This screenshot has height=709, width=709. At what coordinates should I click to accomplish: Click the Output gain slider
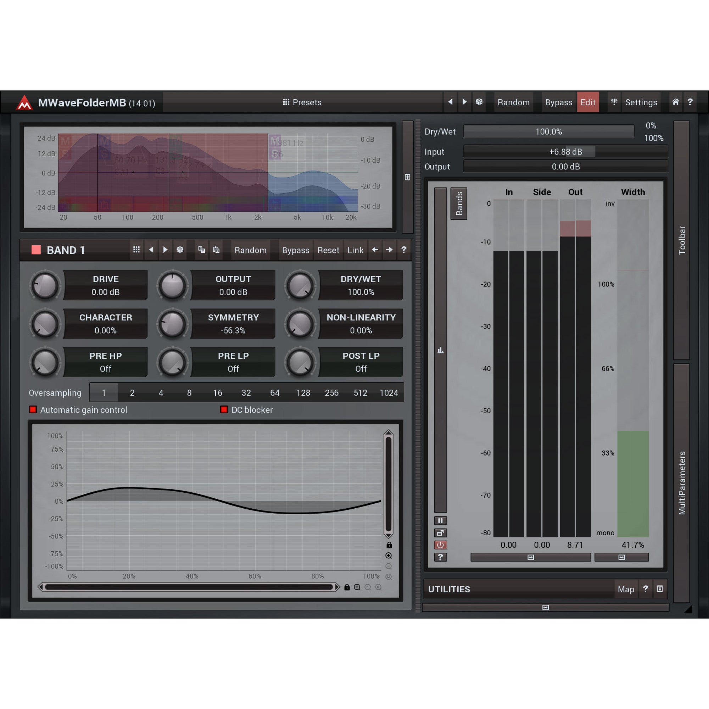[565, 167]
